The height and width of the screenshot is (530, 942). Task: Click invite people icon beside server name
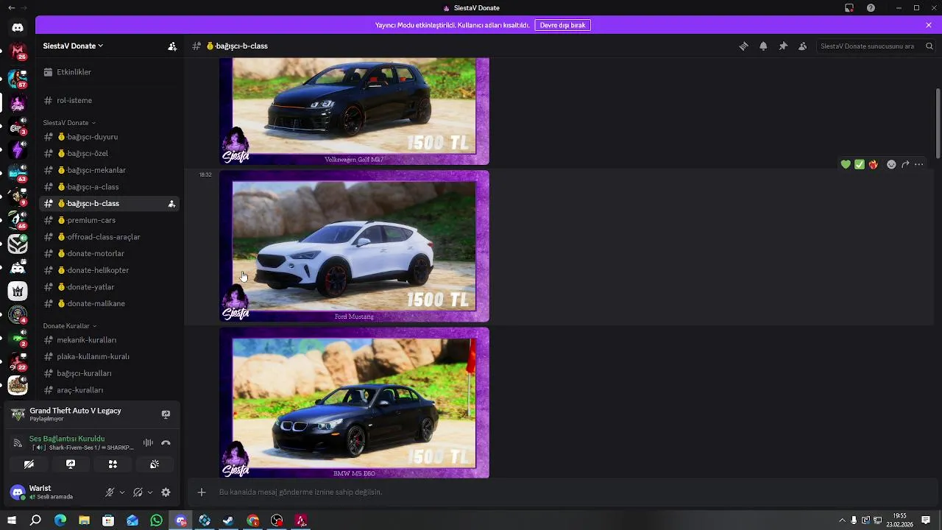172,46
